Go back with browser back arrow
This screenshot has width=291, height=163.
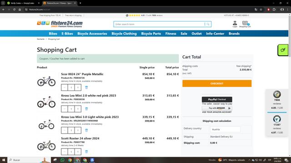pos(4,10)
